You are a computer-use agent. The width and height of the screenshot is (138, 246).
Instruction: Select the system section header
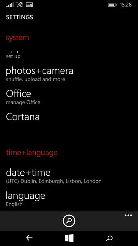coord(17,38)
